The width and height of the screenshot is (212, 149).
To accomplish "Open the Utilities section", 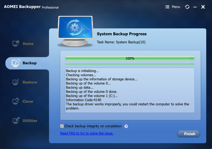I will (x=30, y=120).
